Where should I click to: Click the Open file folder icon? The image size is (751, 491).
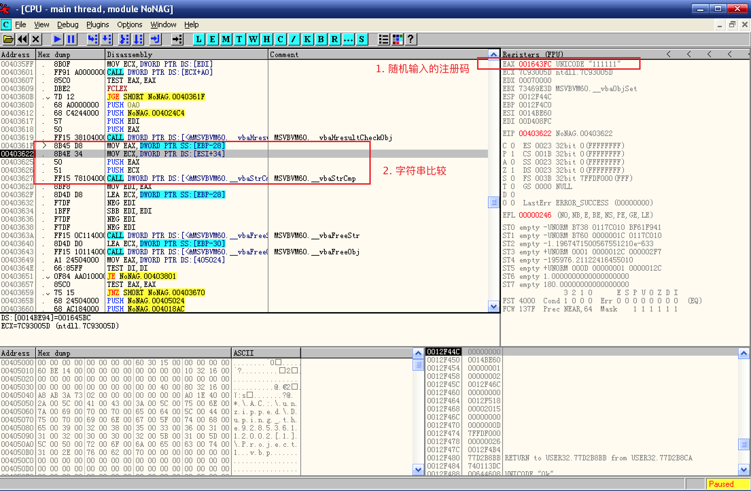(x=8, y=39)
